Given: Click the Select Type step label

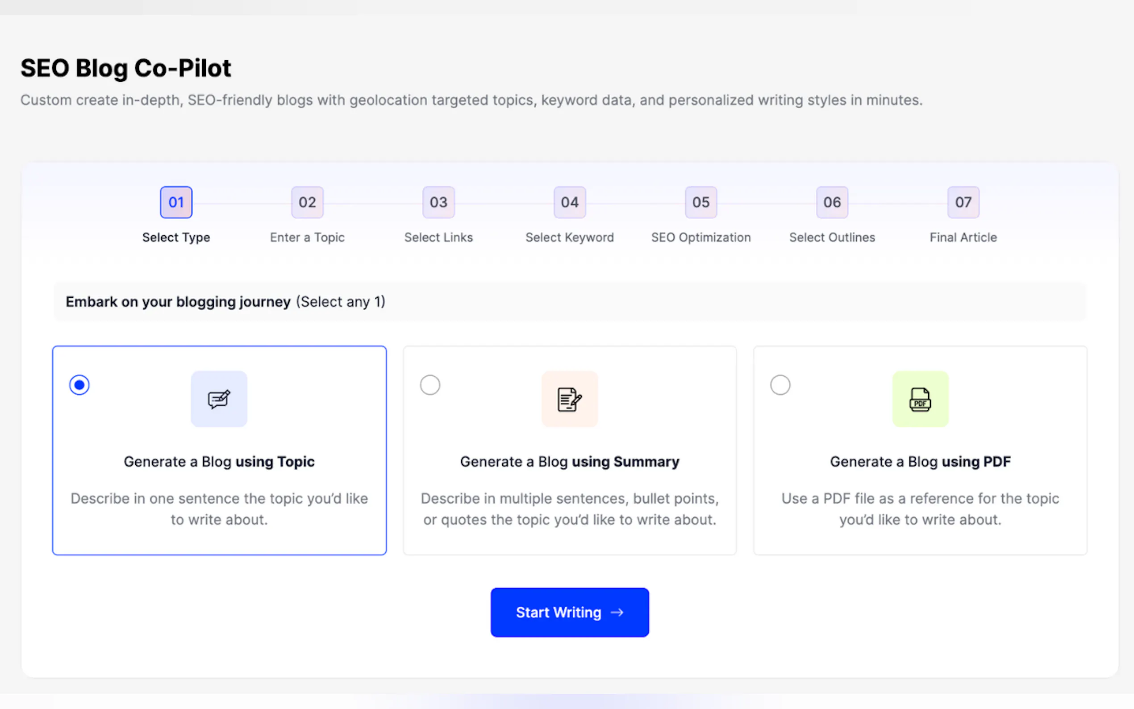Looking at the screenshot, I should pos(176,238).
